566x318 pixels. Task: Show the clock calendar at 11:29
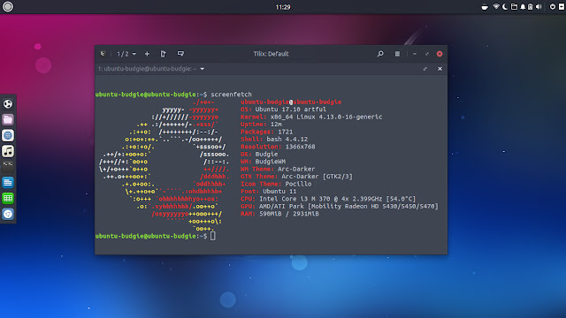point(283,7)
